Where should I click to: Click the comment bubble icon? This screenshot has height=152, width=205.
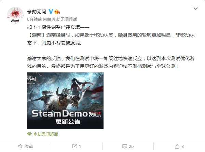125,146
